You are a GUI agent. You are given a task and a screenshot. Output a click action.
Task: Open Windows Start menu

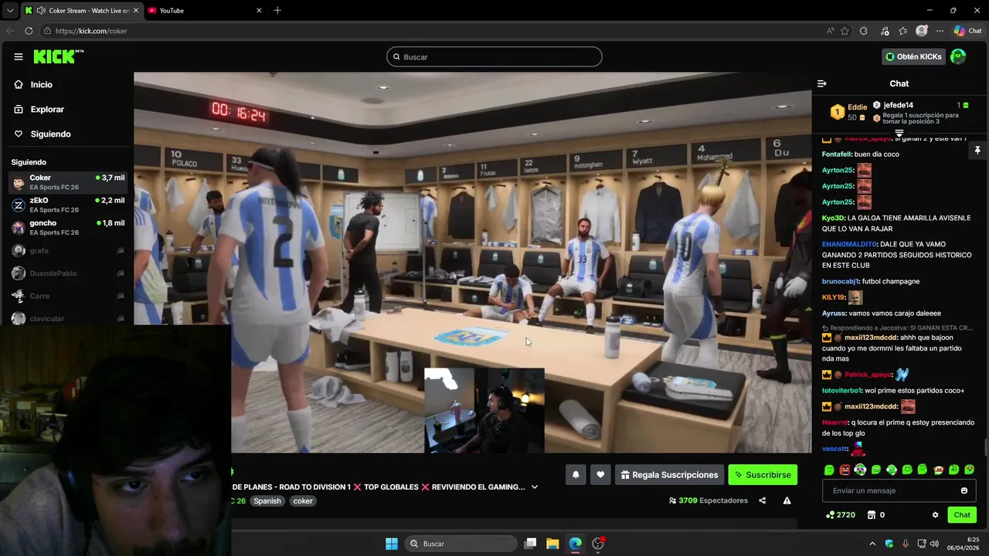[x=392, y=544]
